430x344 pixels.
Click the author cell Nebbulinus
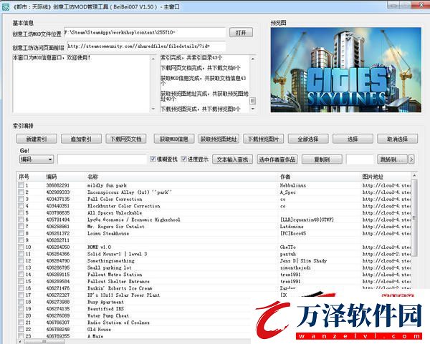click(293, 185)
